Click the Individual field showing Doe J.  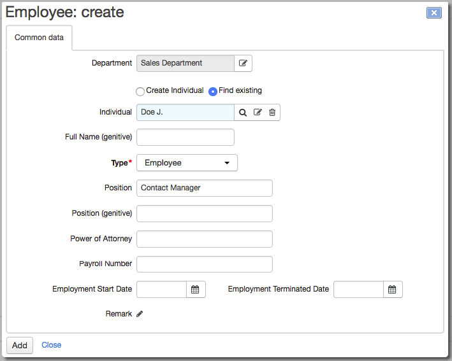pyautogui.click(x=186, y=112)
